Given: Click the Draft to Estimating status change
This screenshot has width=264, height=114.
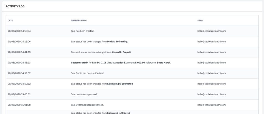Looking at the screenshot, I should coord(99,41).
